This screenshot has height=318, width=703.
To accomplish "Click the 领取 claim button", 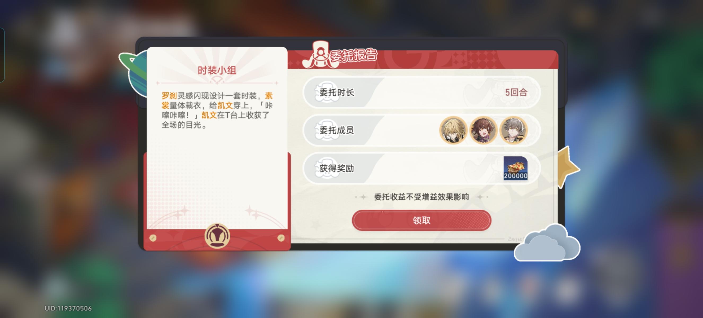I will 421,220.
